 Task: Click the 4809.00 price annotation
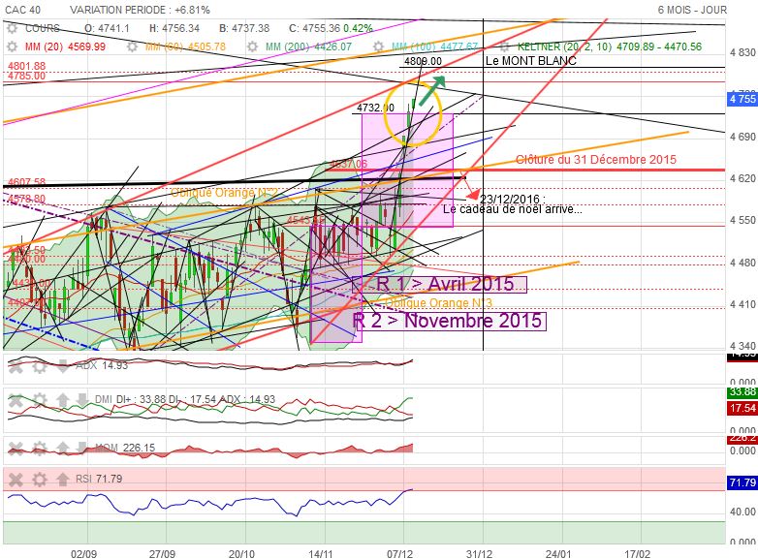[423, 61]
